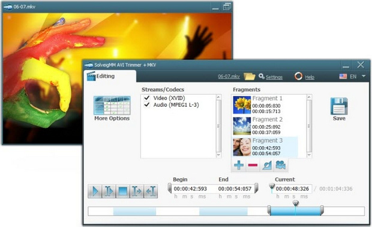Click the Fragment 3 title text
The height and width of the screenshot is (227, 372).
(268, 140)
